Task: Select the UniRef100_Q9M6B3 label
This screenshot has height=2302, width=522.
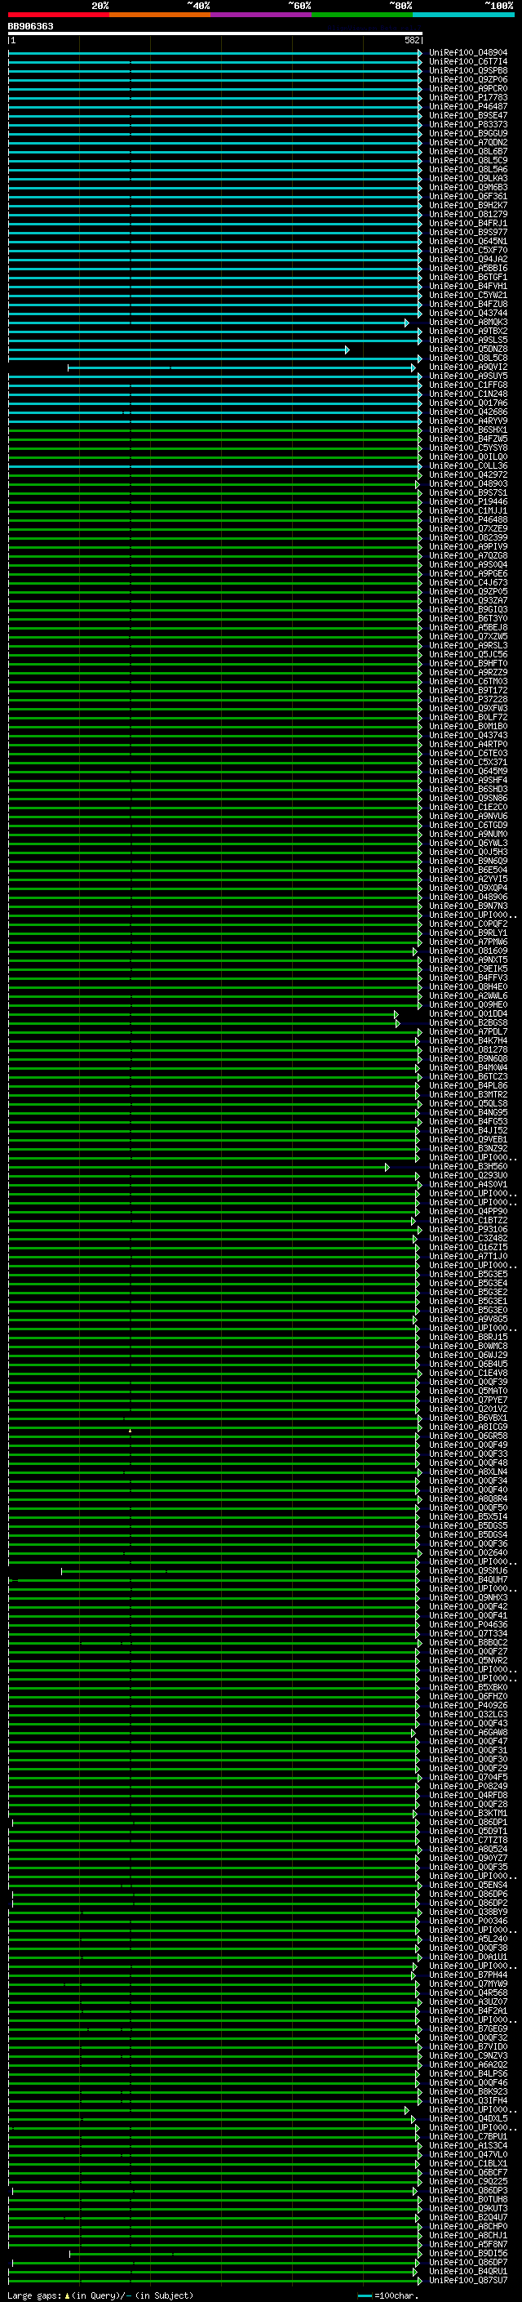Action: pyautogui.click(x=468, y=187)
